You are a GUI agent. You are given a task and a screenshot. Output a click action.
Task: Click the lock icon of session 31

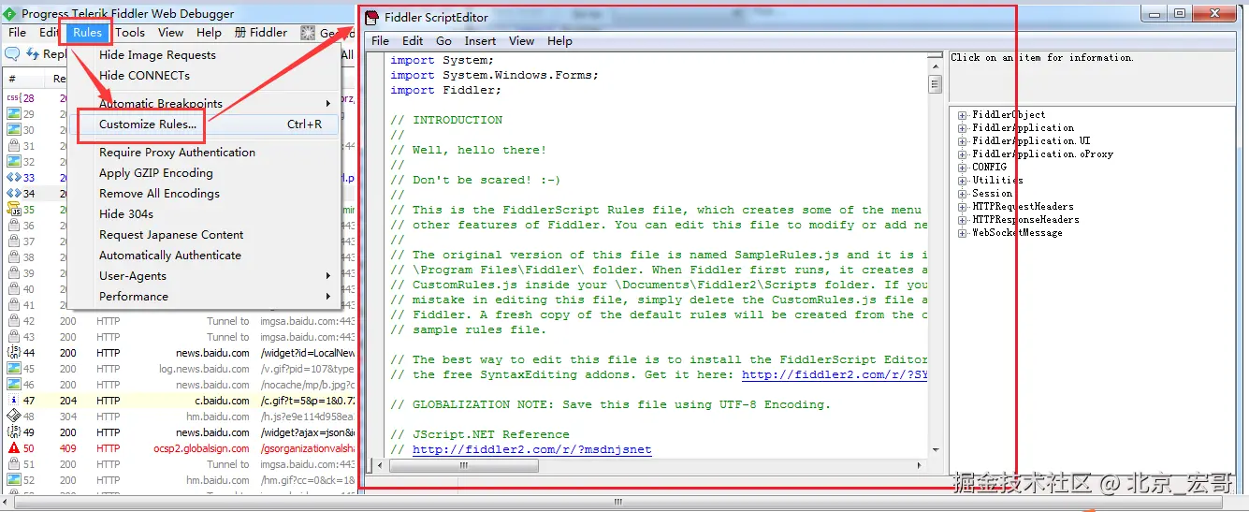pyautogui.click(x=14, y=145)
